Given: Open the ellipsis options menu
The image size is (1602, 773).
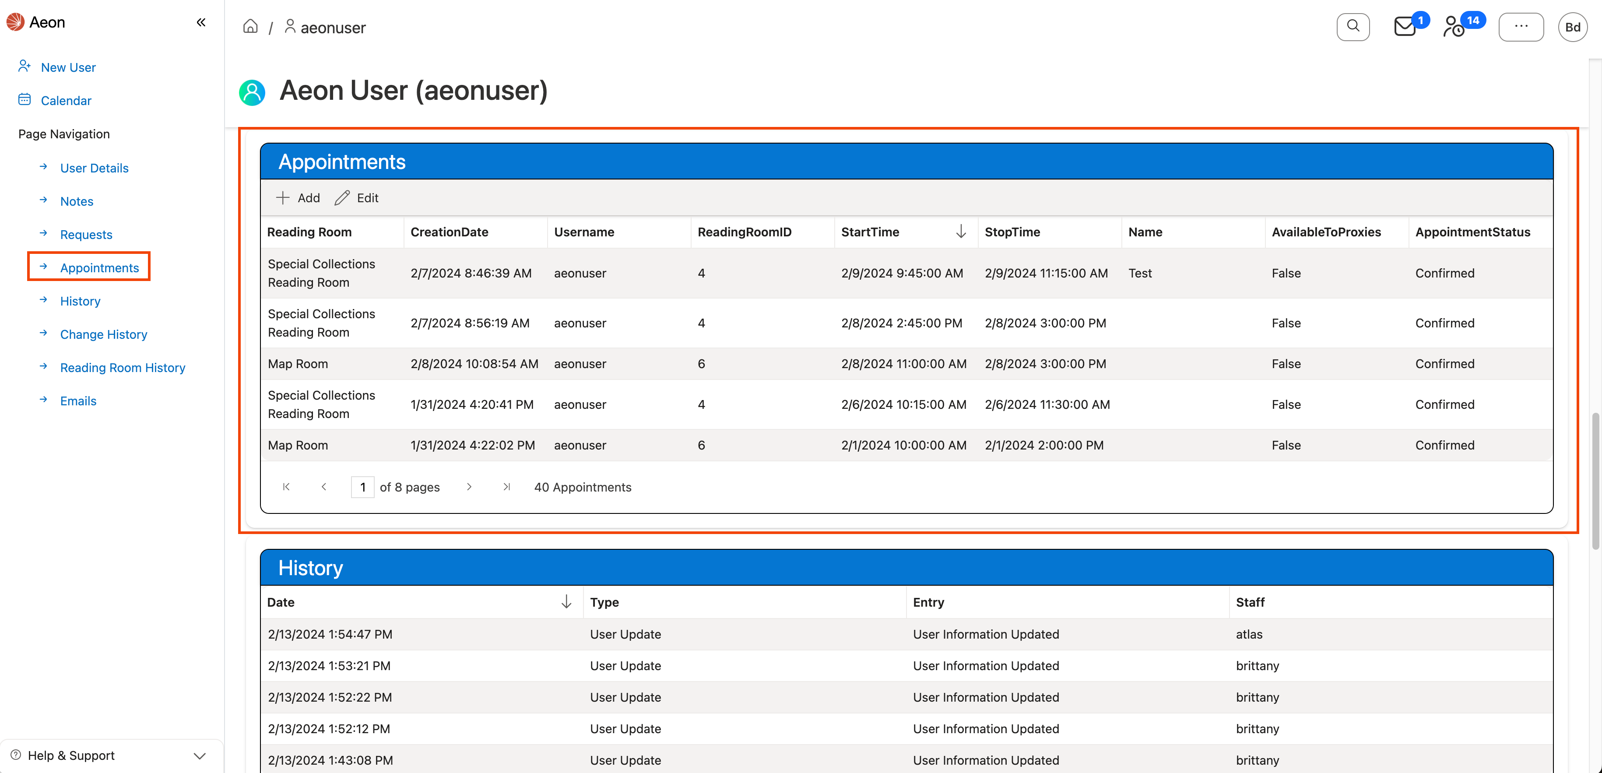Looking at the screenshot, I should [x=1522, y=27].
